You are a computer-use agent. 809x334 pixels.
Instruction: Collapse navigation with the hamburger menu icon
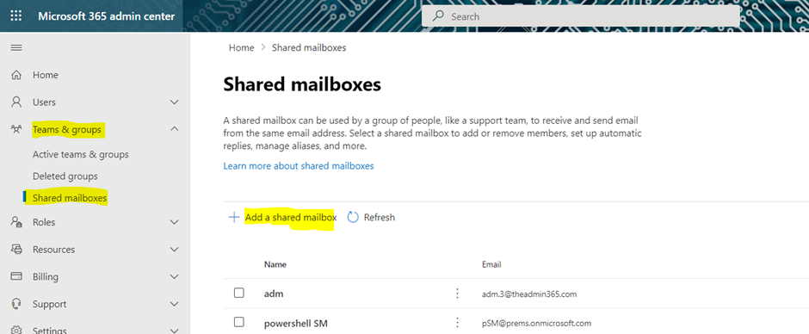point(16,48)
